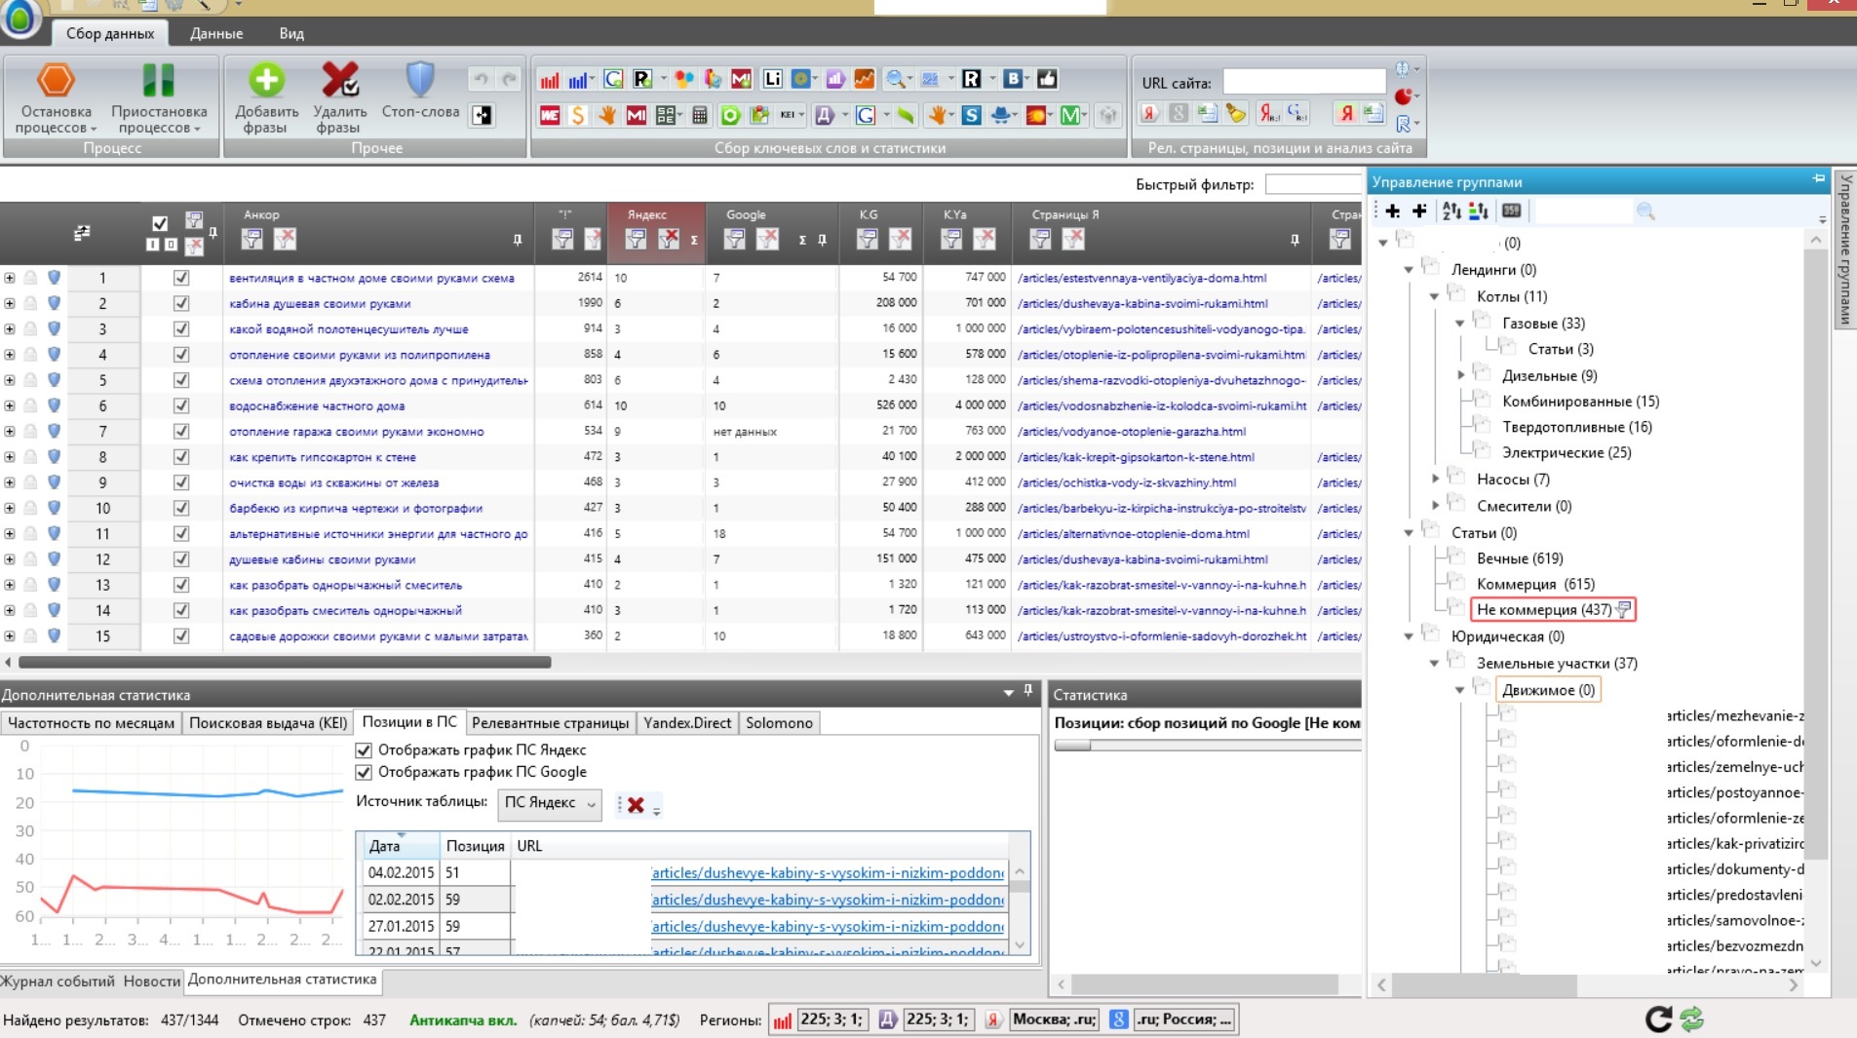Click the sort groups by color icon
Screen dimensions: 1857x1038
click(1478, 211)
